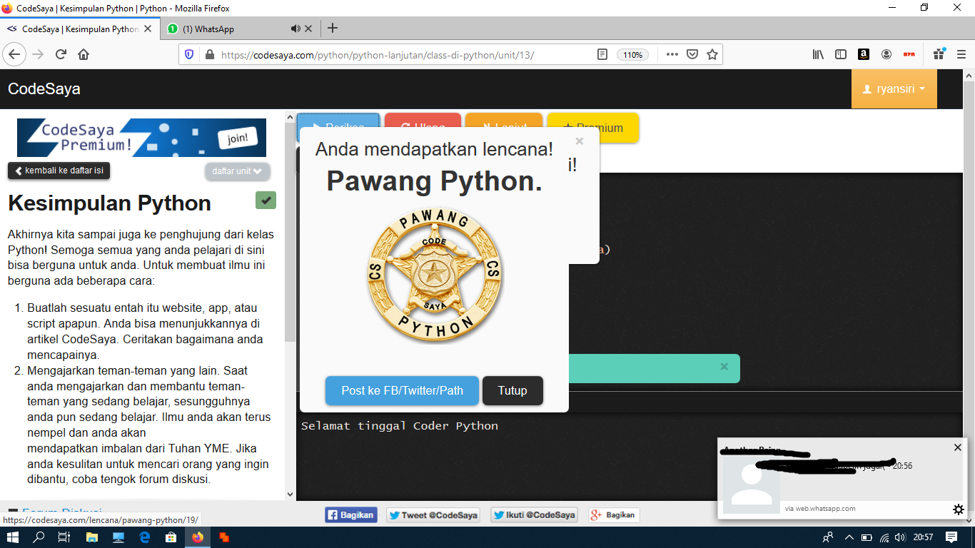This screenshot has height=548, width=975.
Task: Open the volume control in tray
Action: click(x=901, y=537)
